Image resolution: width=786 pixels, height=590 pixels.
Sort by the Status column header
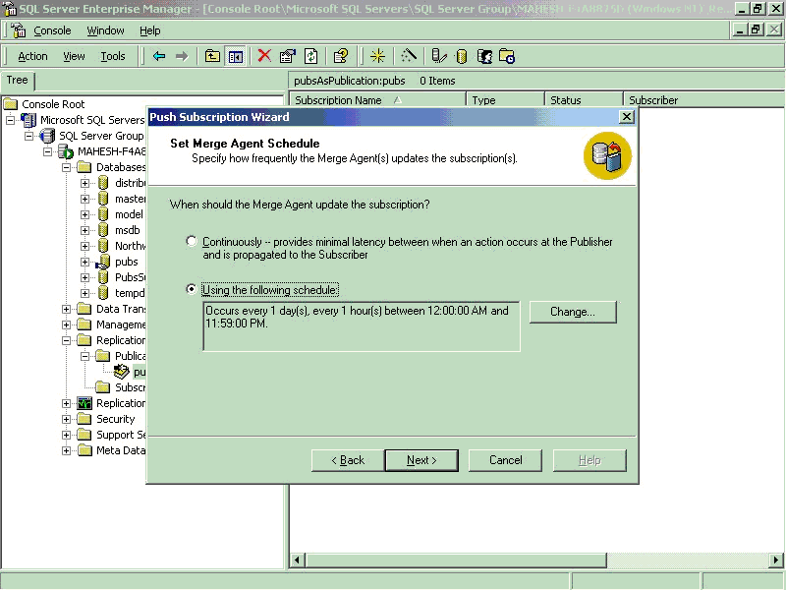click(584, 100)
